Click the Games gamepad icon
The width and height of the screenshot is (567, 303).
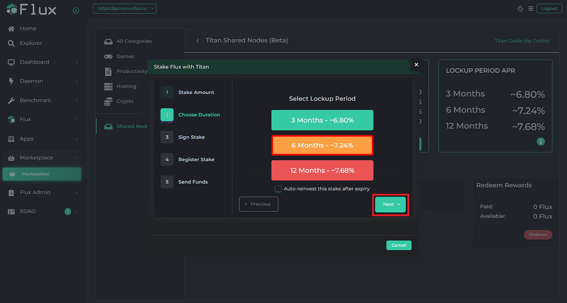click(108, 57)
